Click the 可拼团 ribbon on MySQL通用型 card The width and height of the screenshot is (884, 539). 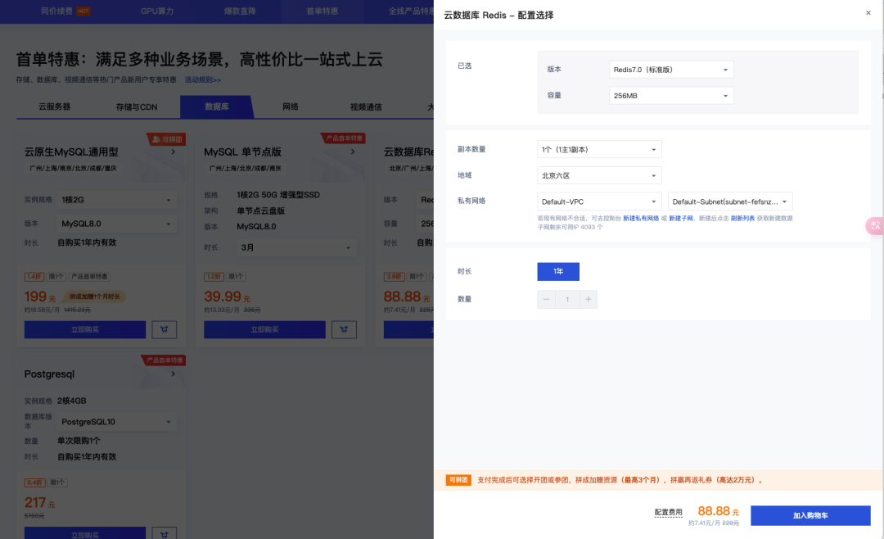point(167,139)
